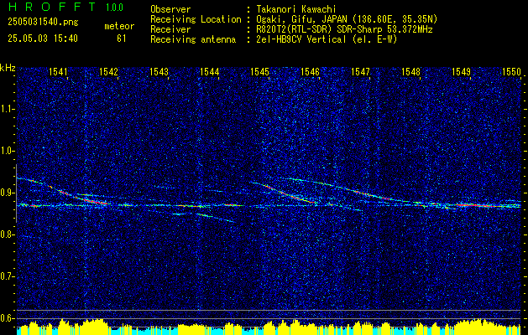Click the 1549 time marker

(x=462, y=71)
